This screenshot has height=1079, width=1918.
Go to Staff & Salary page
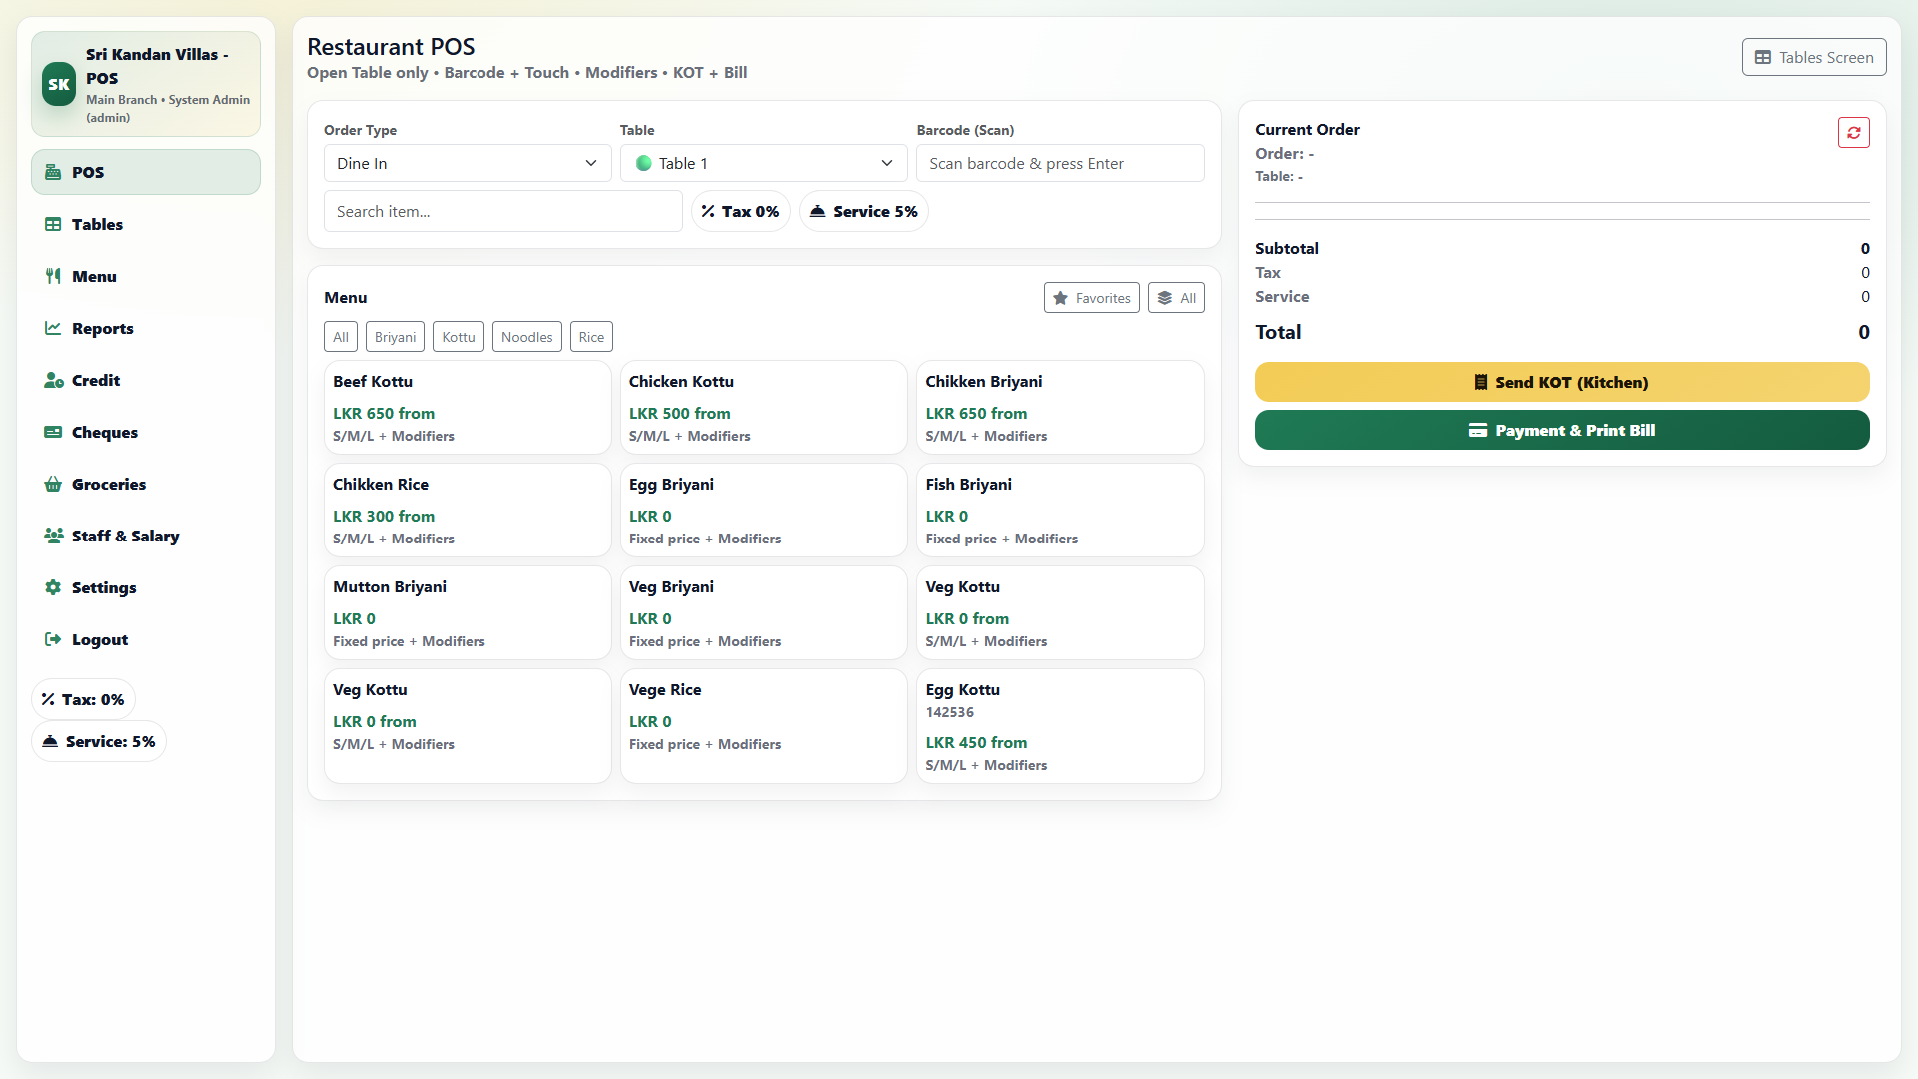(x=125, y=536)
